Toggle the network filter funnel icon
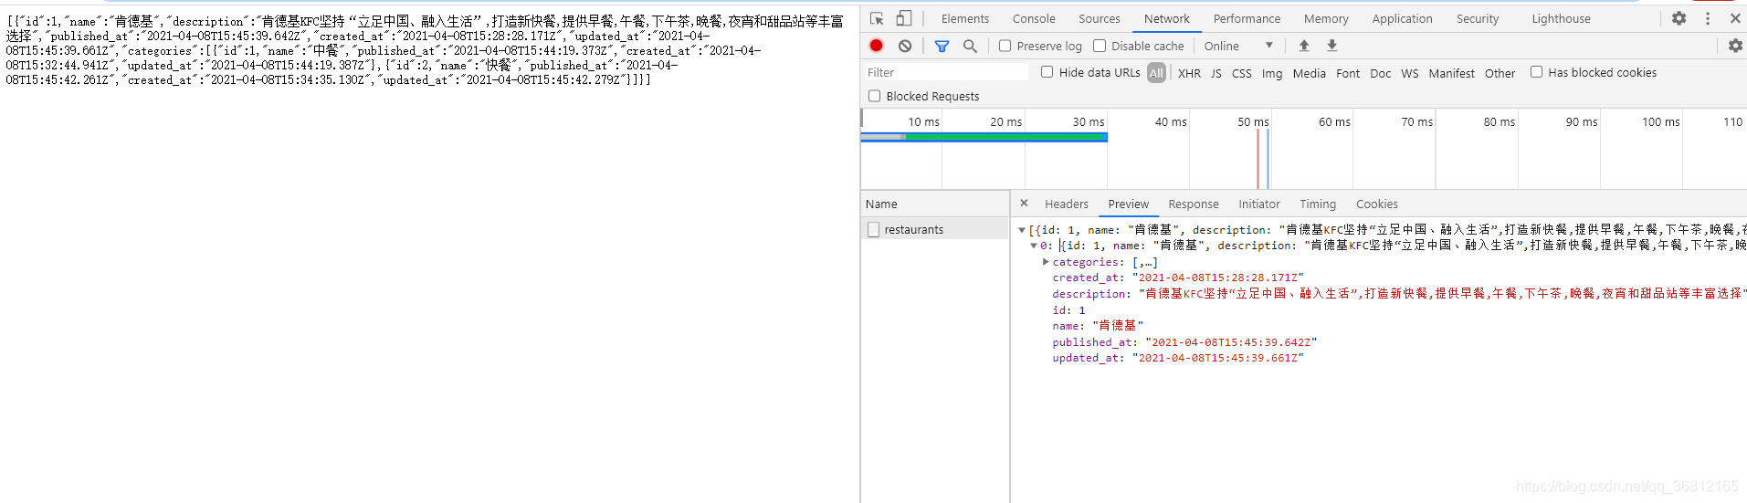This screenshot has width=1747, height=503. (942, 46)
